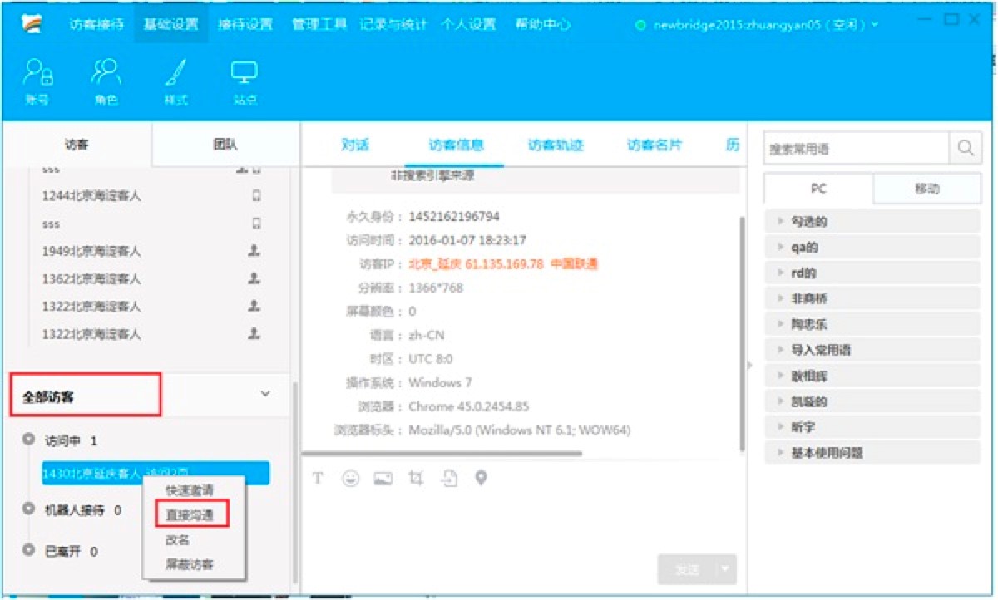Switch to the 访客轨迹 tab
998x600 pixels.
555,145
